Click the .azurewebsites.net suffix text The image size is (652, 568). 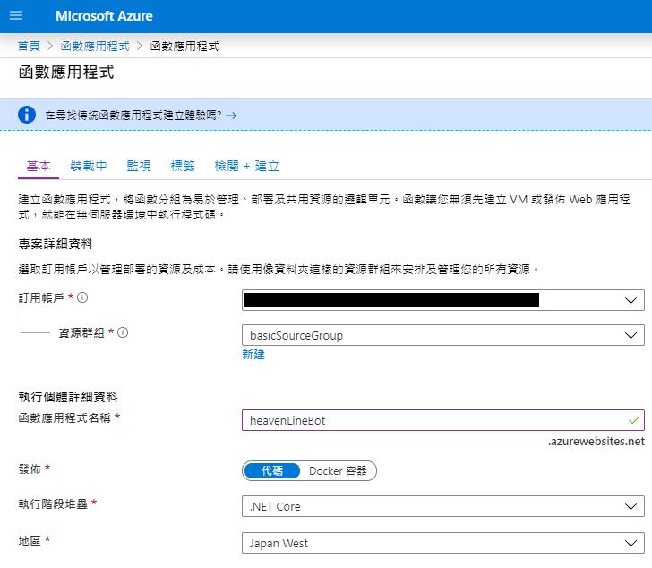596,441
